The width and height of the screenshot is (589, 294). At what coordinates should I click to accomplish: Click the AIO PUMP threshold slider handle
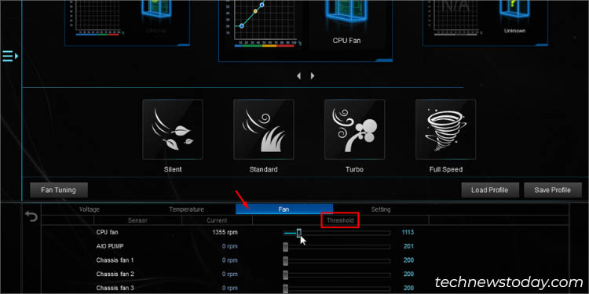pyautogui.click(x=286, y=247)
